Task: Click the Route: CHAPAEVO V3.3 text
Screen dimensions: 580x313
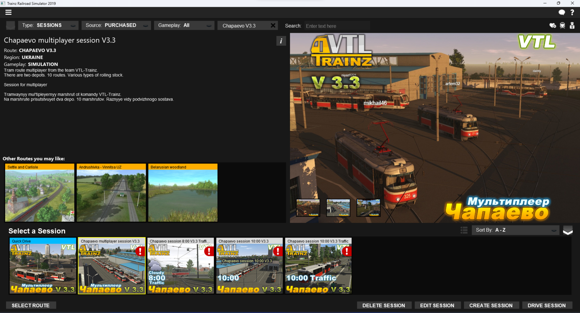Action: click(30, 50)
